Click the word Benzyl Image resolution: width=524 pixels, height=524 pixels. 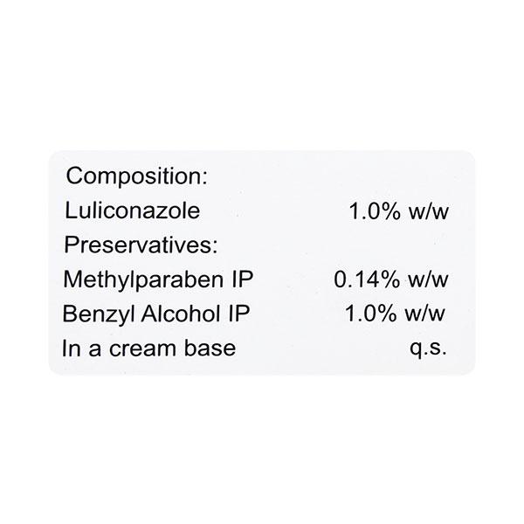(92, 314)
